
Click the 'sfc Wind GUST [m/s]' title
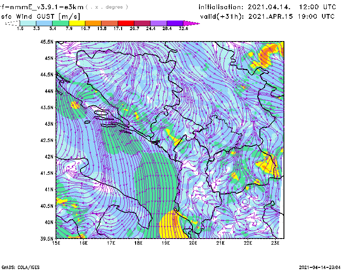[x=40, y=17]
